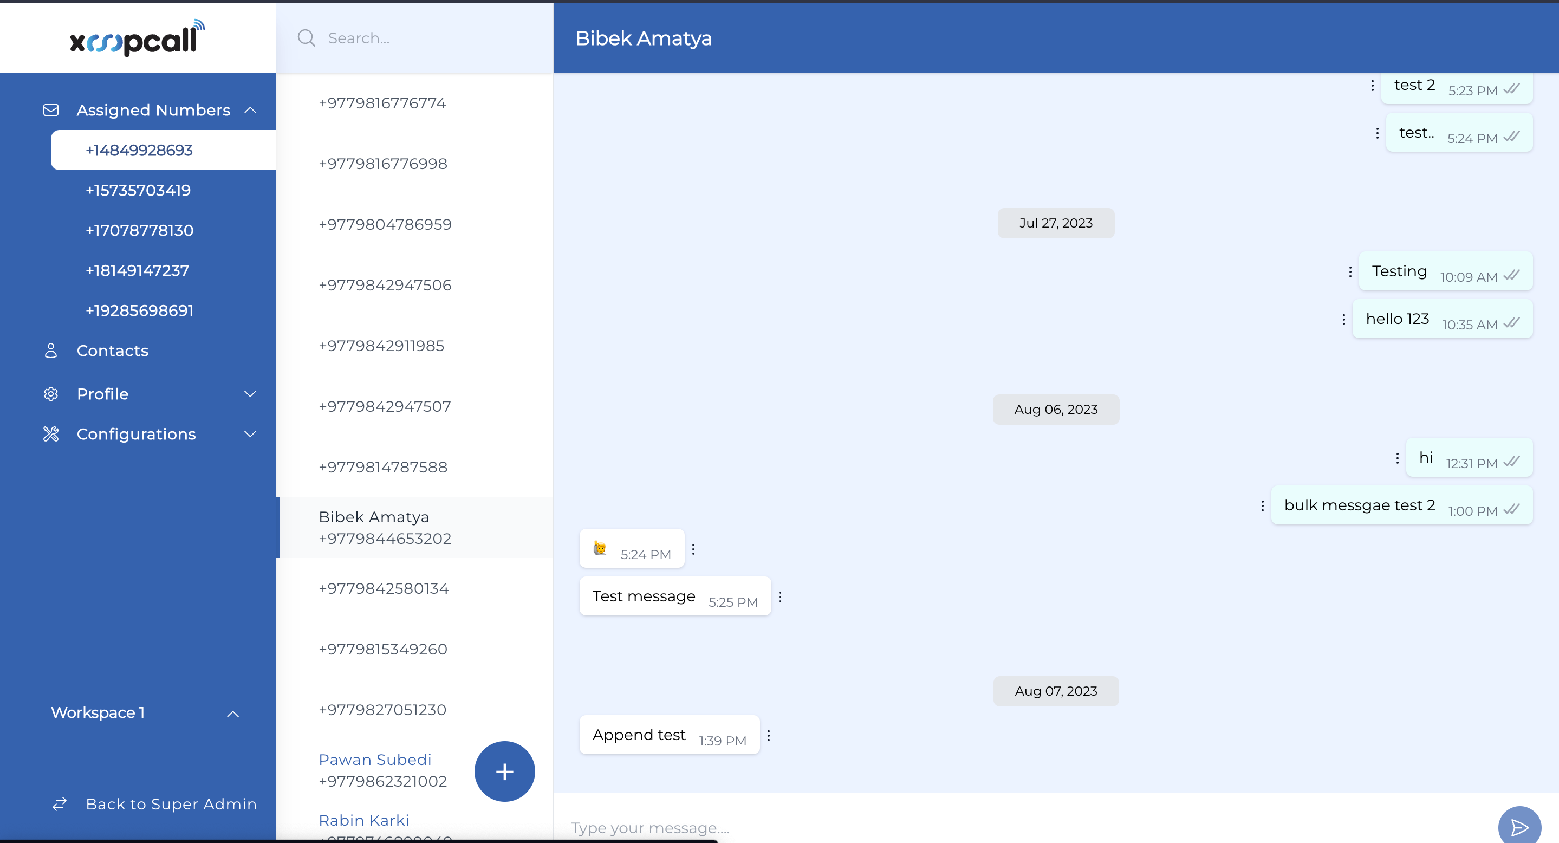Viewport: 1559px width, 843px height.
Task: Collapse the Assigned Numbers section
Action: click(x=250, y=110)
